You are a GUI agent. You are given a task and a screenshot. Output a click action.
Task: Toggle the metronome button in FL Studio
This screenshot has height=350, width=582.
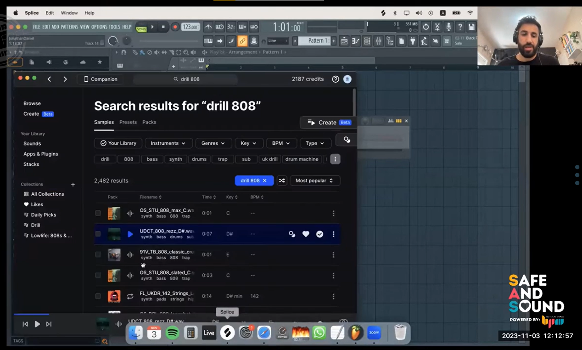coord(208,27)
